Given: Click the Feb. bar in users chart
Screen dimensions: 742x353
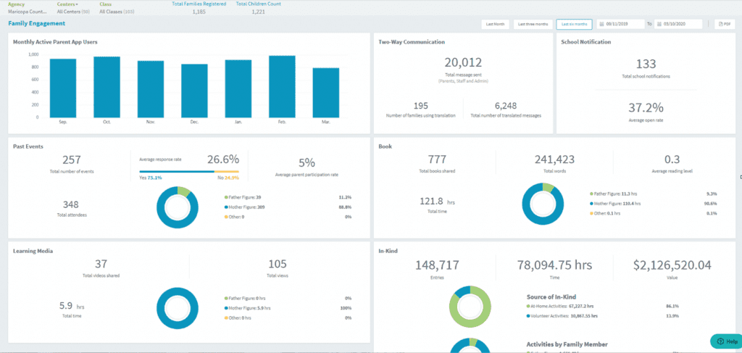Looking at the screenshot, I should 282,86.
